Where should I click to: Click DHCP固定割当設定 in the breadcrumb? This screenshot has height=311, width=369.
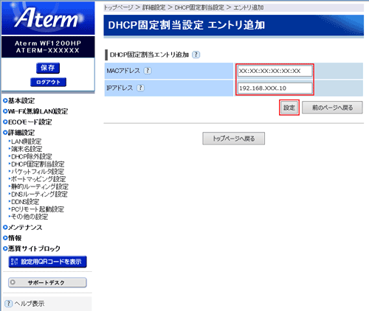click(x=199, y=7)
